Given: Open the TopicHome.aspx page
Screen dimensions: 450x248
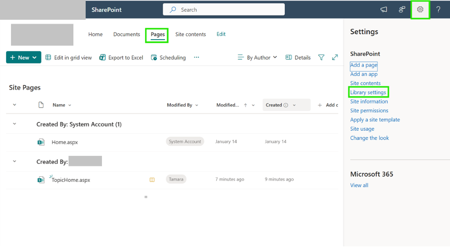Looking at the screenshot, I should click(71, 180).
